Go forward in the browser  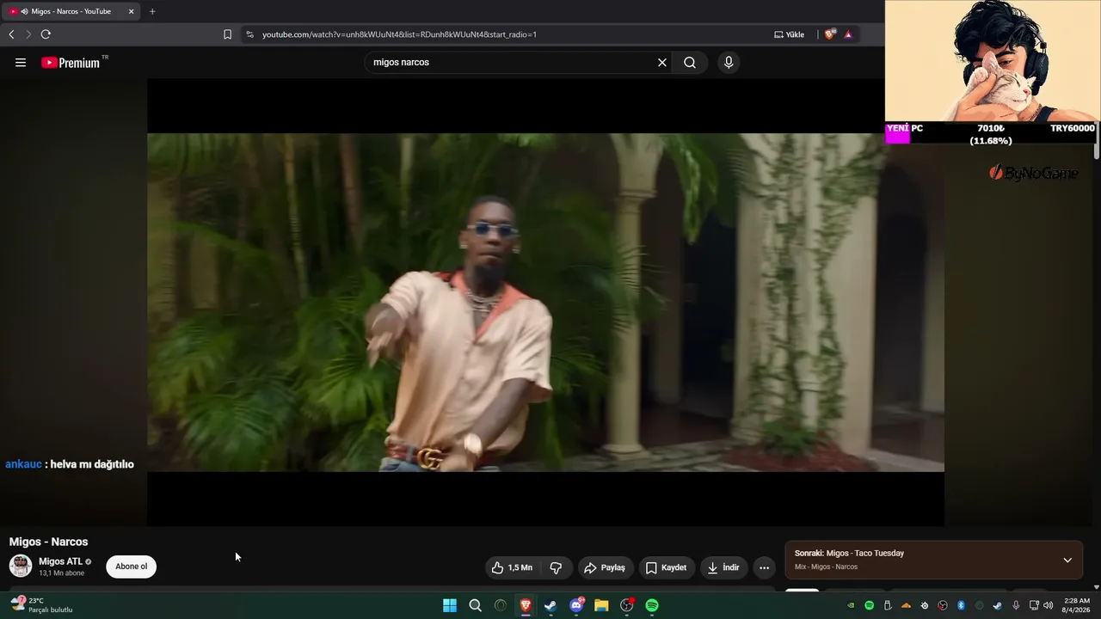pyautogui.click(x=28, y=34)
